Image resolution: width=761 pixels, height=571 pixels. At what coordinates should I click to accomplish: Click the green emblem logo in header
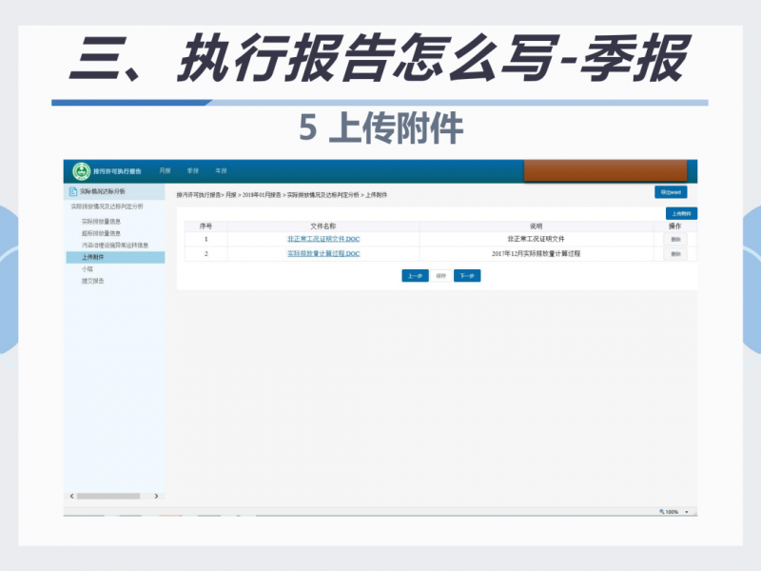[x=81, y=171]
